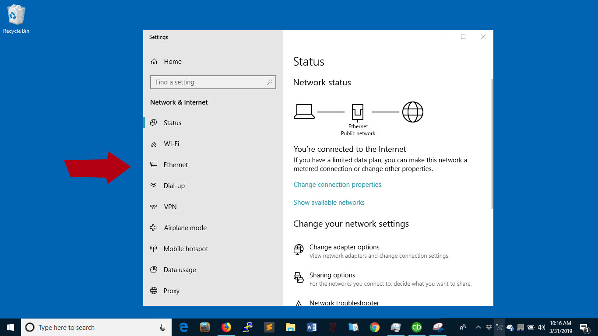This screenshot has height=336, width=598.
Task: Click the OneDrive cloud tray icon
Action: 510,327
